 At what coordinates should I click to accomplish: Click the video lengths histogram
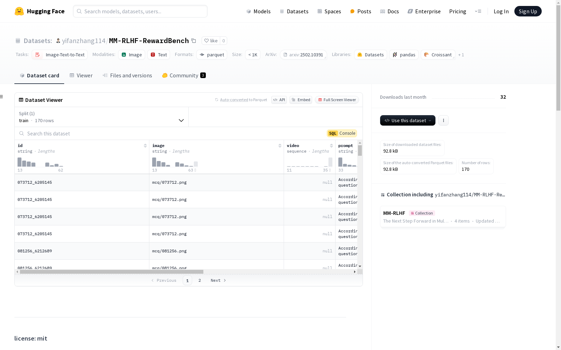(x=310, y=162)
